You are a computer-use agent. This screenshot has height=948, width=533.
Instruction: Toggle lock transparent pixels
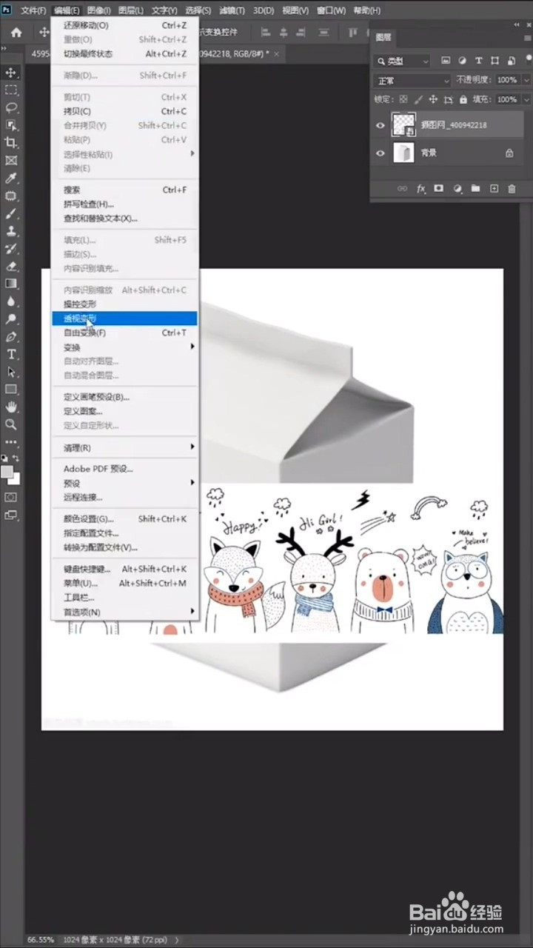[403, 99]
